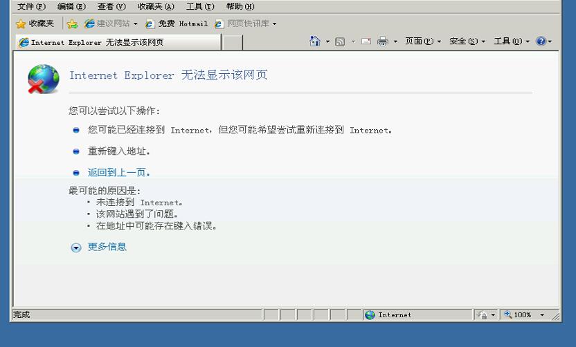Expand the Print dropdown arrow
Screen dimensions: 576x347
[395, 41]
